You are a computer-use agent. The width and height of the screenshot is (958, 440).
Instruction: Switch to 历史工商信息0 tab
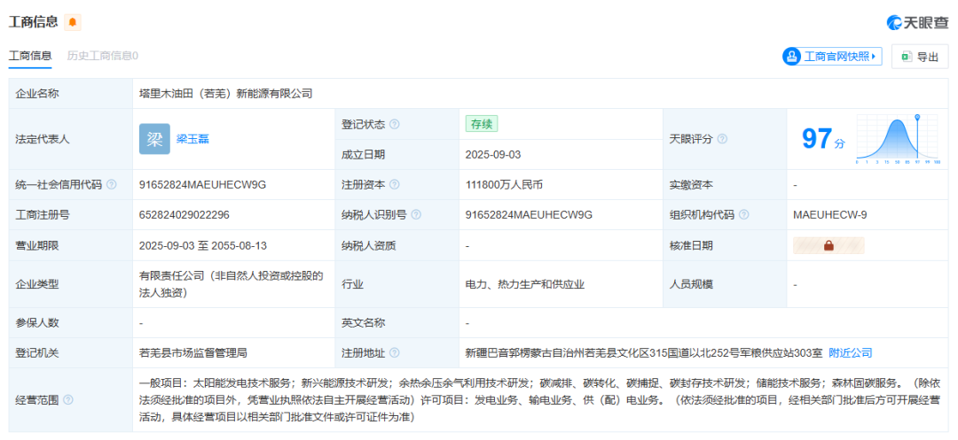point(103,56)
